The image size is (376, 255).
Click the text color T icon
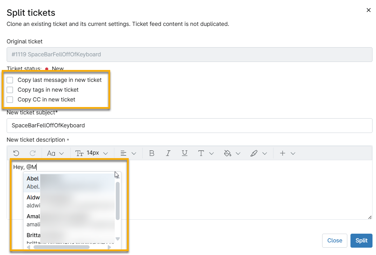[201, 153]
